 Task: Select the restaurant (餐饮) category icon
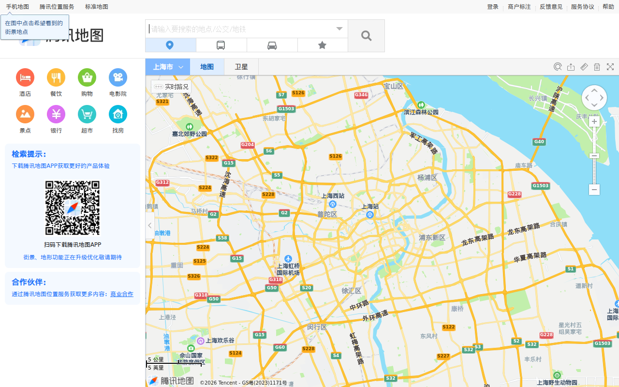56,77
